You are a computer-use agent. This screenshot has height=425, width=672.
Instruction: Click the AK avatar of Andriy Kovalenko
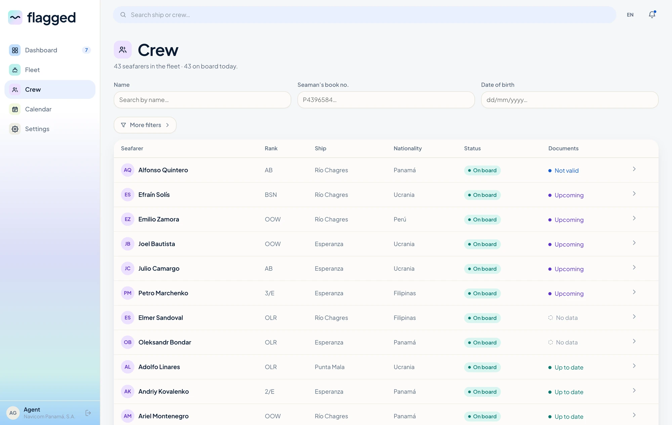(128, 391)
